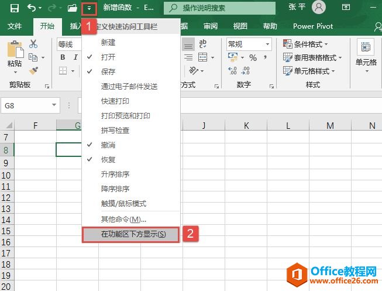Select 降序排序 menu entry

(x=131, y=189)
